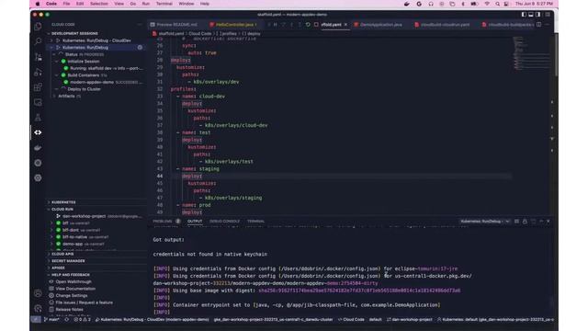Viewport: 588px width, 331px height.
Task: Click the main branch in status bar
Action: point(51,319)
